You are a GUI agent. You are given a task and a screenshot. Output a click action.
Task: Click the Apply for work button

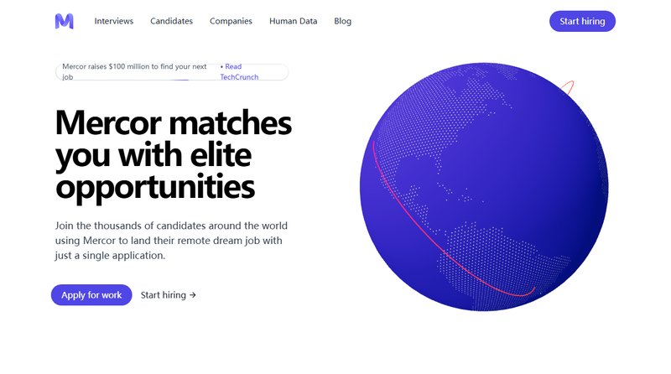[91, 295]
